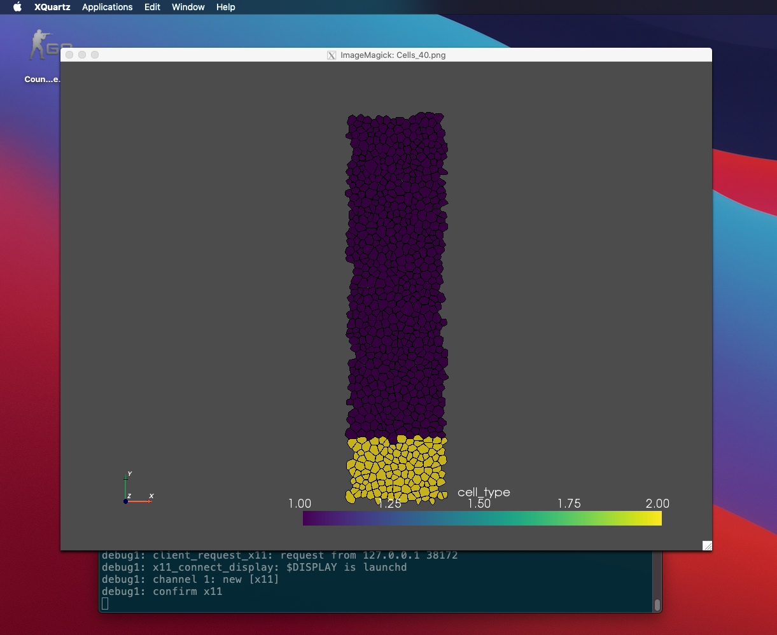777x635 pixels.
Task: Click the resize grip in window corner
Action: click(707, 545)
